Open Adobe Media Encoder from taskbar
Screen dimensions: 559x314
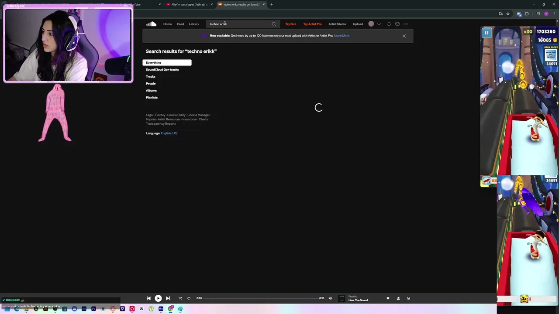[161, 309]
